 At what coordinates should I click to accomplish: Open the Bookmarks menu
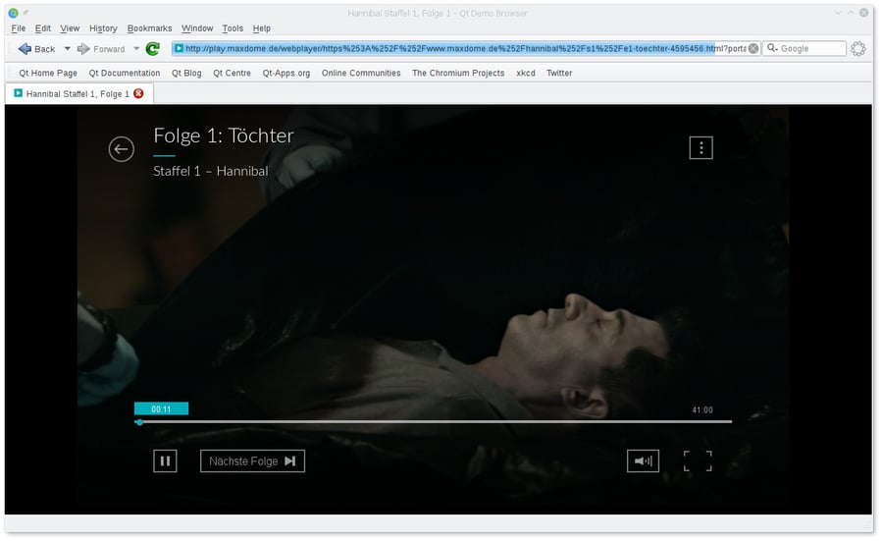click(x=149, y=28)
